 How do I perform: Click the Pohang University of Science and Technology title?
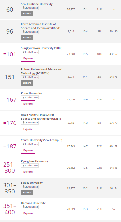[42, 71]
